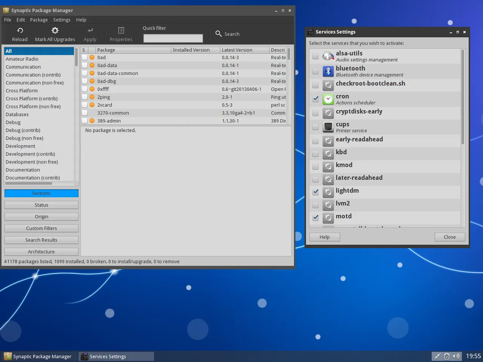Enable the bluetooth service checkbox
This screenshot has height=362, width=483.
click(x=315, y=71)
